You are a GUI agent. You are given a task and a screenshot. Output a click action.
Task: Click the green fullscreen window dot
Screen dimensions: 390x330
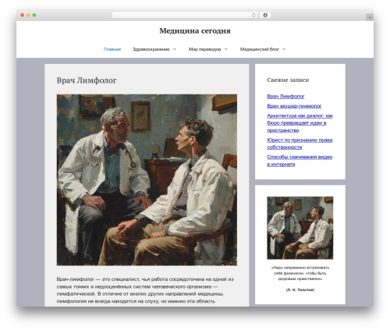(34, 16)
